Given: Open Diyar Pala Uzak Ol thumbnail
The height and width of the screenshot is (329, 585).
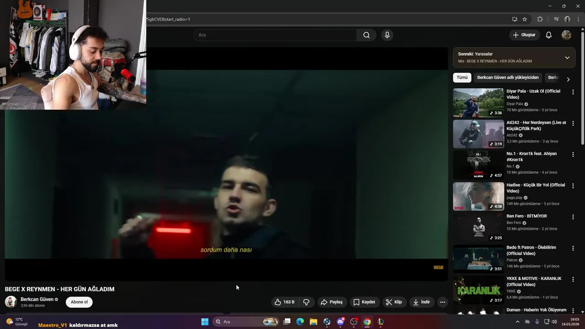Looking at the screenshot, I should pyautogui.click(x=478, y=103).
